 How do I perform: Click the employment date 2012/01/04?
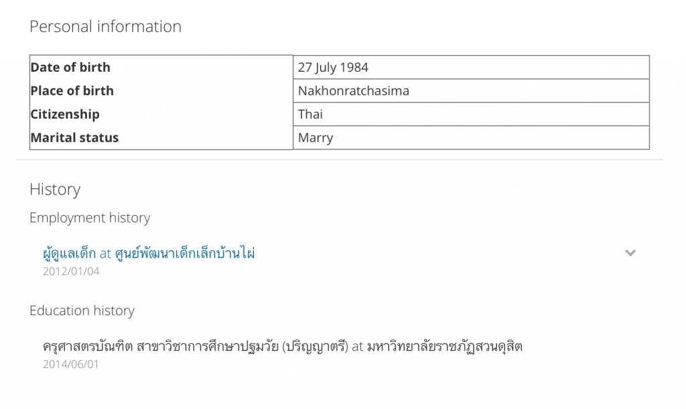tap(71, 272)
